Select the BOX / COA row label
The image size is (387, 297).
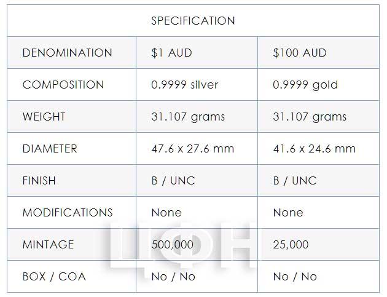click(x=54, y=277)
